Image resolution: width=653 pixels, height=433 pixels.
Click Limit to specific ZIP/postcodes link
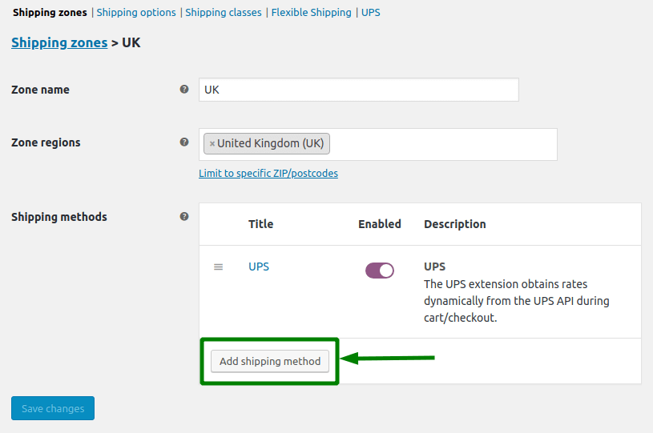268,173
